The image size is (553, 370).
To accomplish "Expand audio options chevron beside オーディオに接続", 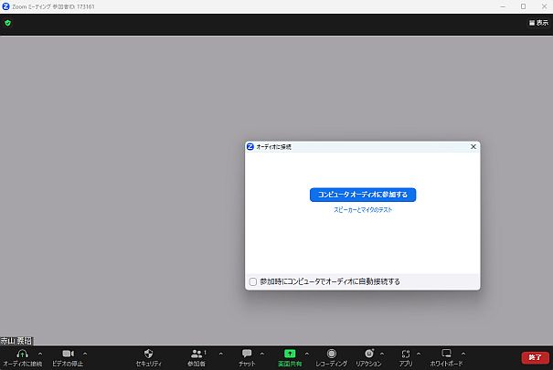I will pyautogui.click(x=40, y=354).
